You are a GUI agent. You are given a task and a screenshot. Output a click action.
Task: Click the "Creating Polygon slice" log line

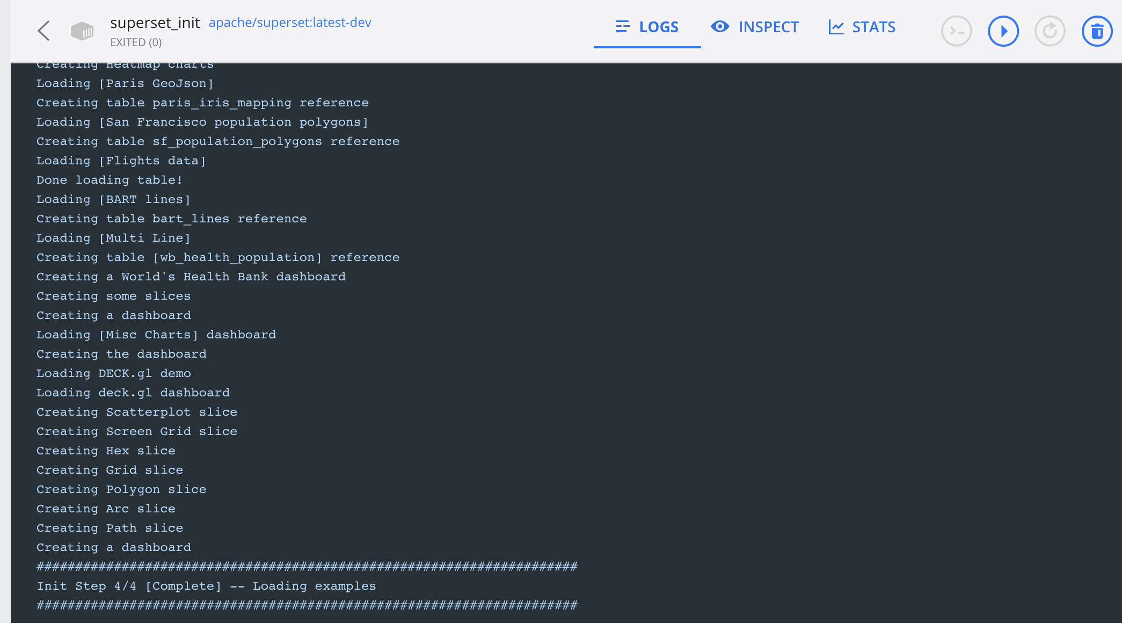click(x=121, y=489)
